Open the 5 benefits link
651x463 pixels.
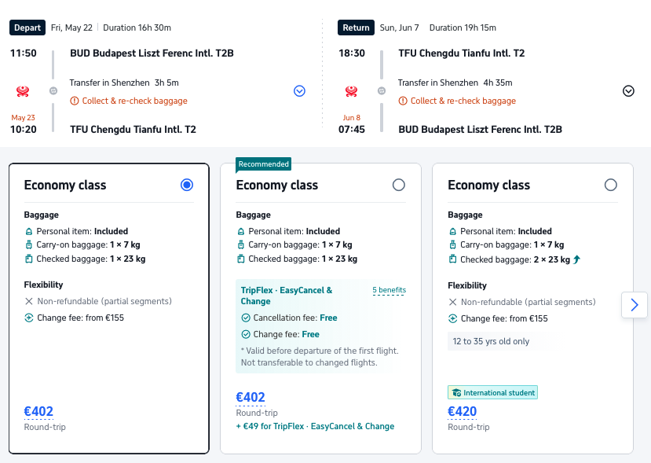click(x=389, y=290)
